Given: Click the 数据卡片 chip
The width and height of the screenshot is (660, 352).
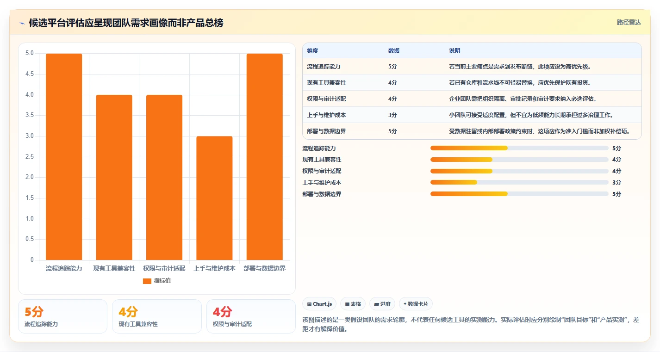Looking at the screenshot, I should (416, 304).
